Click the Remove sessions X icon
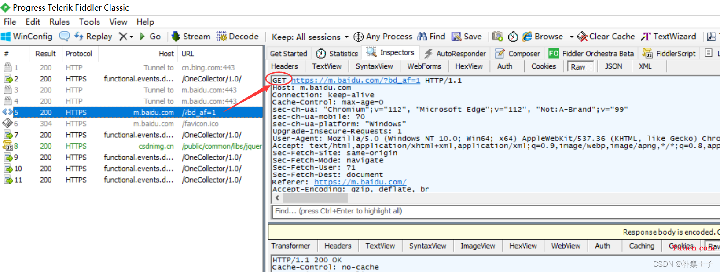720x272 pixels. pyautogui.click(x=123, y=37)
